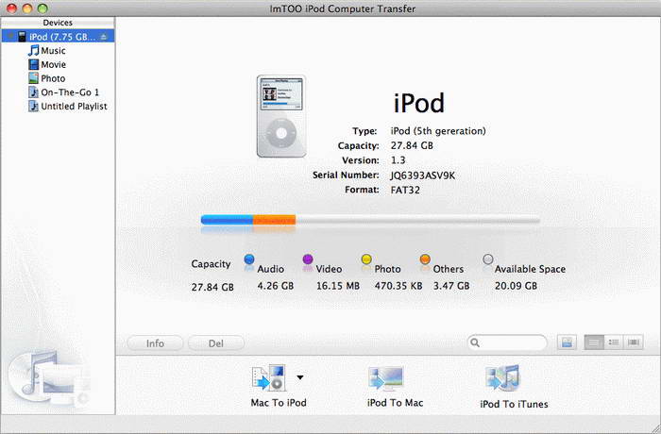661x434 pixels.
Task: Click the eject icon beside the iPod device
Action: click(104, 37)
